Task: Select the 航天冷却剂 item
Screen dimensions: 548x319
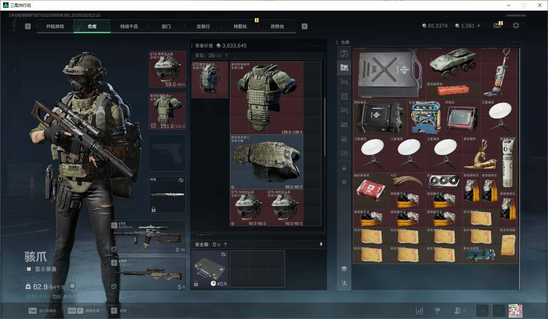Action: point(480,254)
